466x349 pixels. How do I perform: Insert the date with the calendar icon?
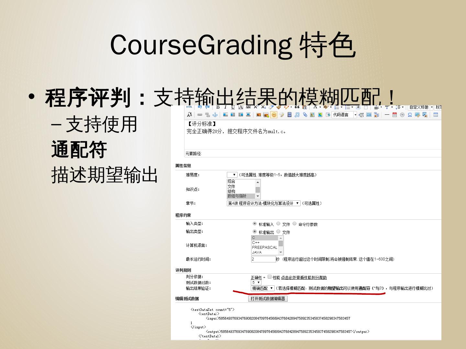pos(394,115)
